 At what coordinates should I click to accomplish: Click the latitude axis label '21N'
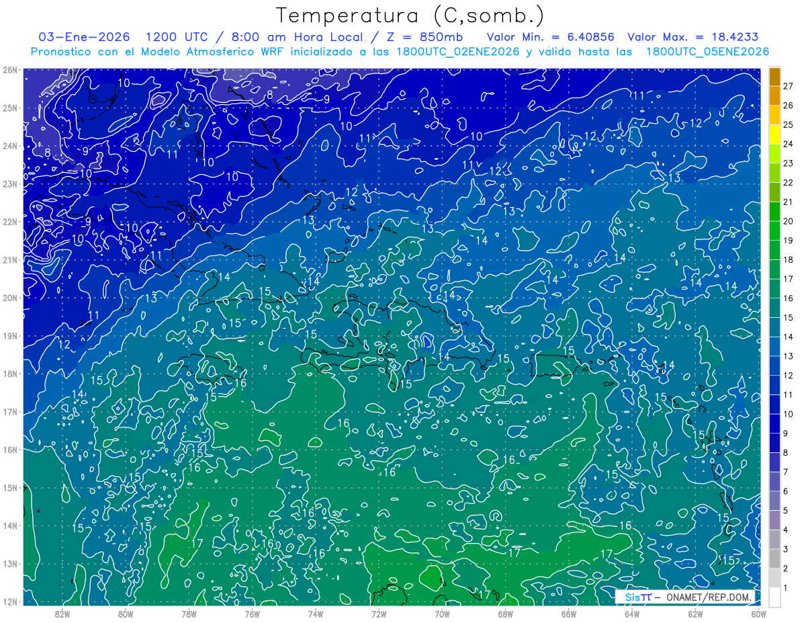(x=10, y=260)
